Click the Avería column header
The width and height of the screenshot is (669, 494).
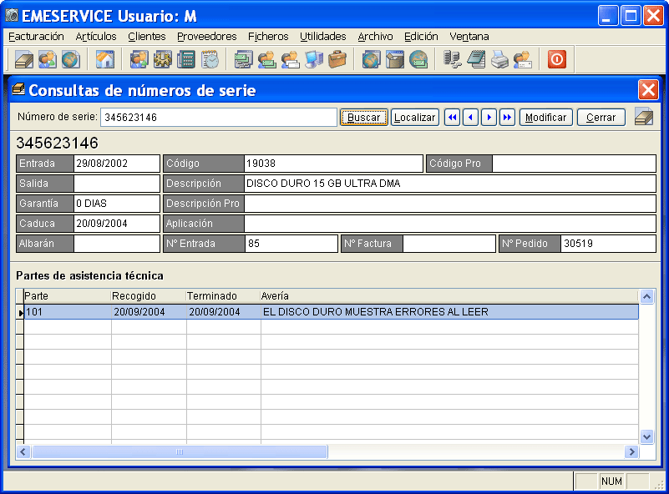[449, 296]
